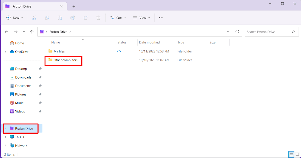Open the New item menu
Screen dimensions: 301x158
(x=14, y=18)
